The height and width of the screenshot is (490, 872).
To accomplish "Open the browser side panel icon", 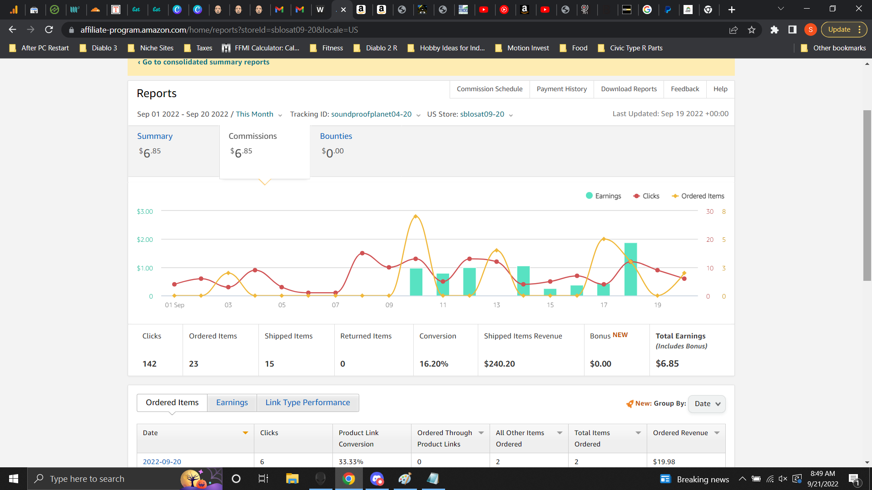I will [x=793, y=29].
